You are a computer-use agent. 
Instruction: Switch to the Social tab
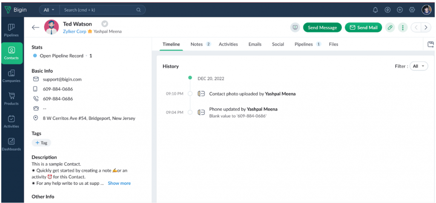click(x=278, y=44)
